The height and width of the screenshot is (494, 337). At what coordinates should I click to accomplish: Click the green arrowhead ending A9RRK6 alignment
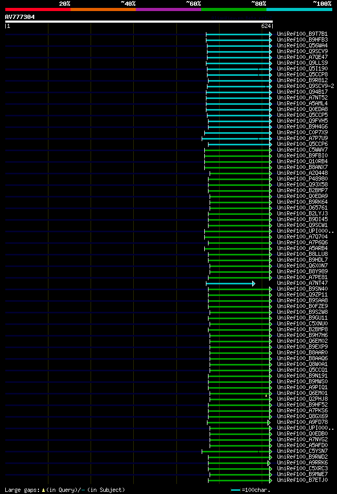coord(269,463)
